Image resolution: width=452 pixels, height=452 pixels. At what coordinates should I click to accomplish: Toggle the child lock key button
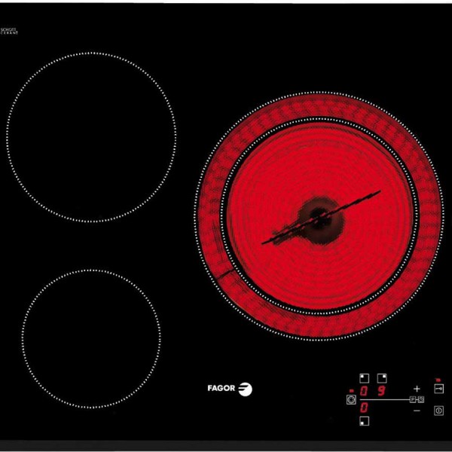pos(439,389)
